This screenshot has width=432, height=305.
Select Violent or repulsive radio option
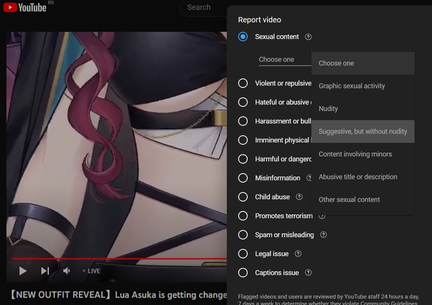[243, 83]
